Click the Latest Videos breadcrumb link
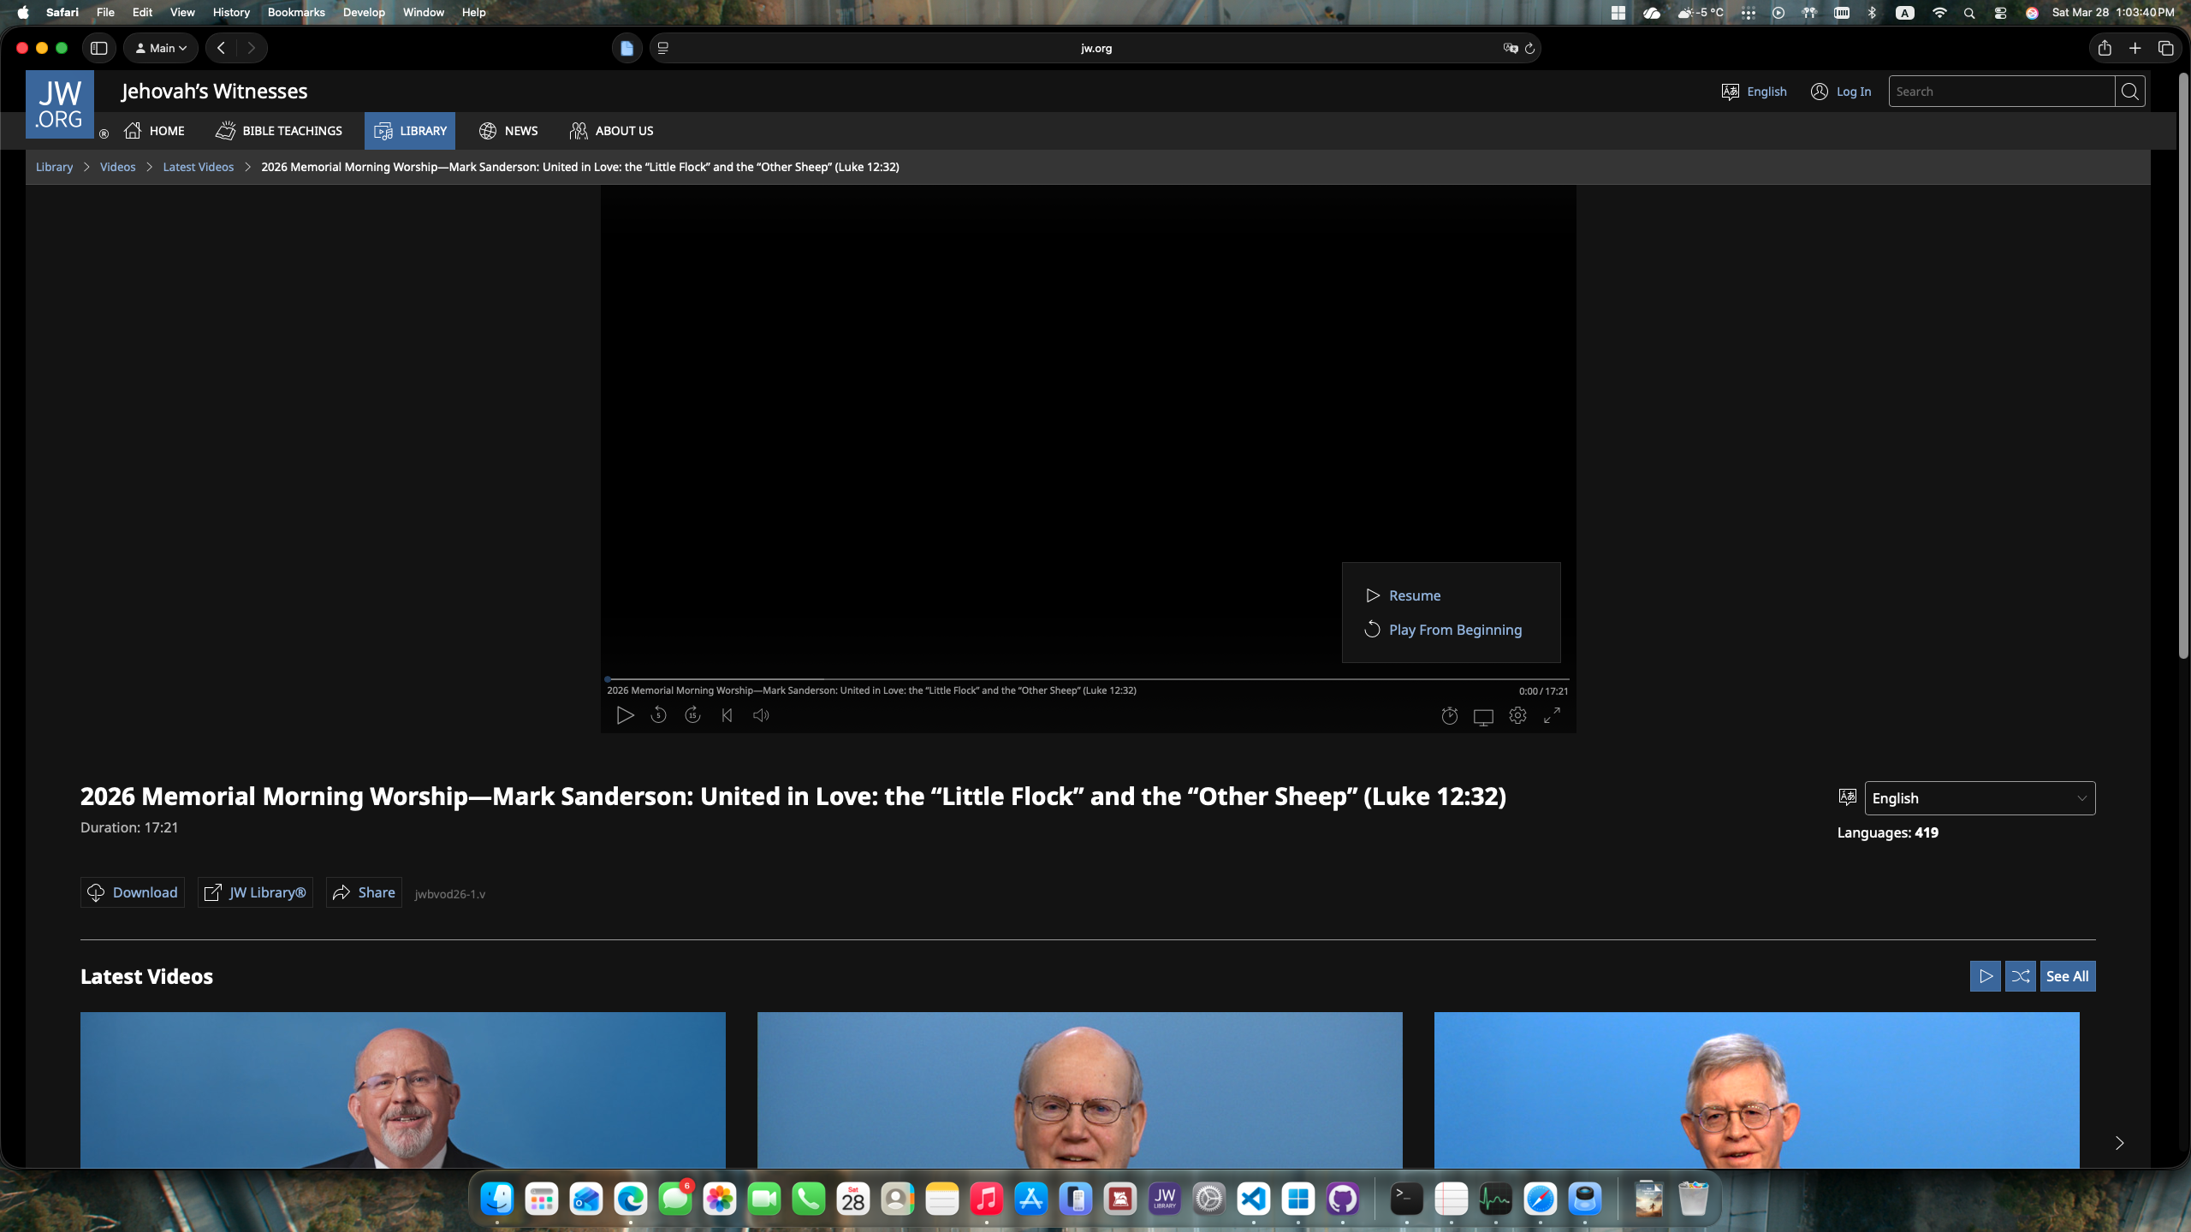 [x=198, y=167]
